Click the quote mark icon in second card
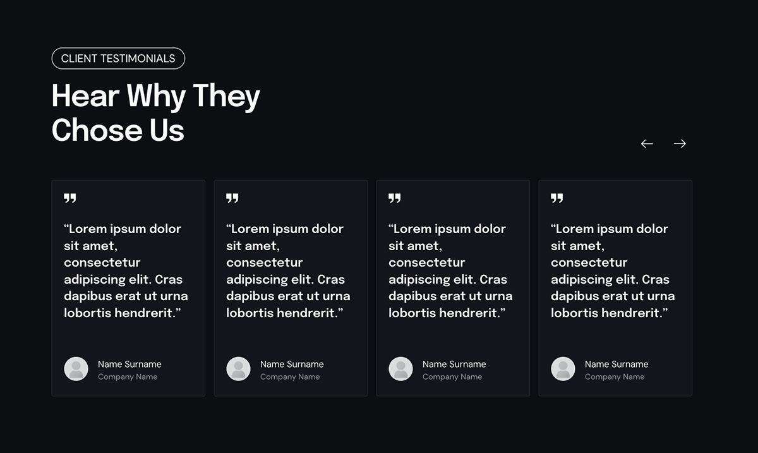758x453 pixels. click(x=232, y=198)
